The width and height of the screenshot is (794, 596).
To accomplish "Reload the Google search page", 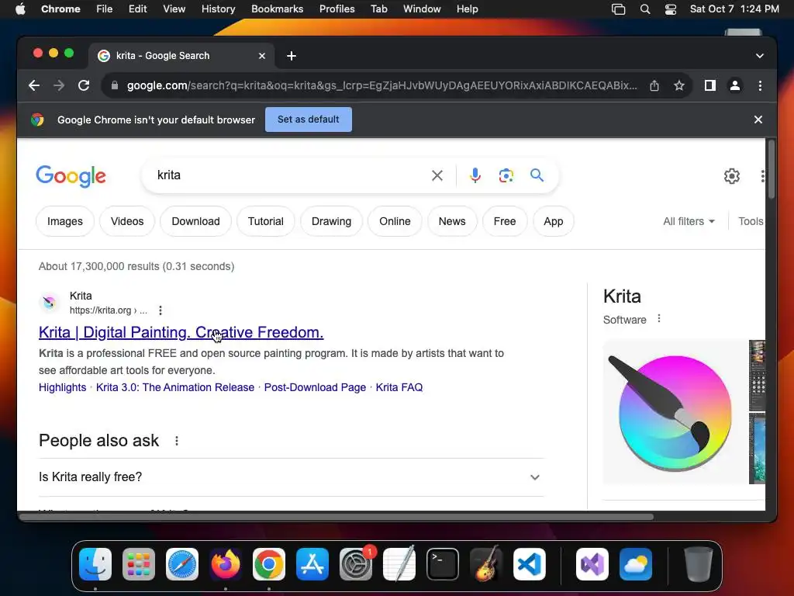I will [x=84, y=85].
